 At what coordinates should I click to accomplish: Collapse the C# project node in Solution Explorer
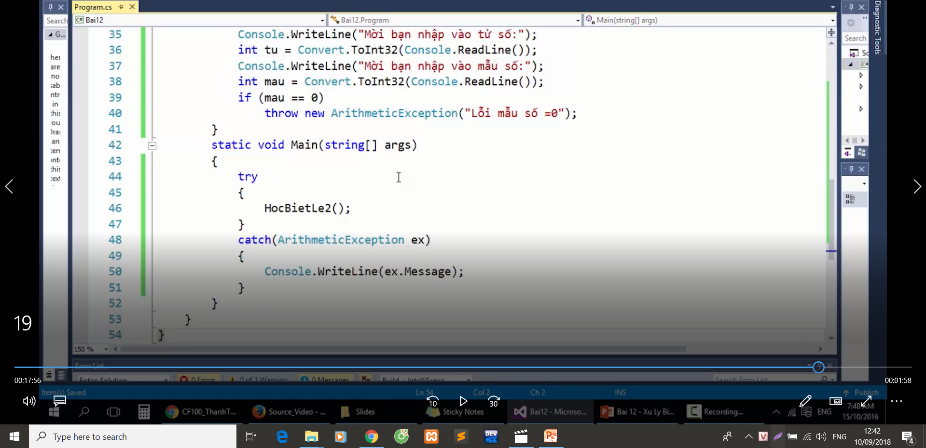(851, 64)
